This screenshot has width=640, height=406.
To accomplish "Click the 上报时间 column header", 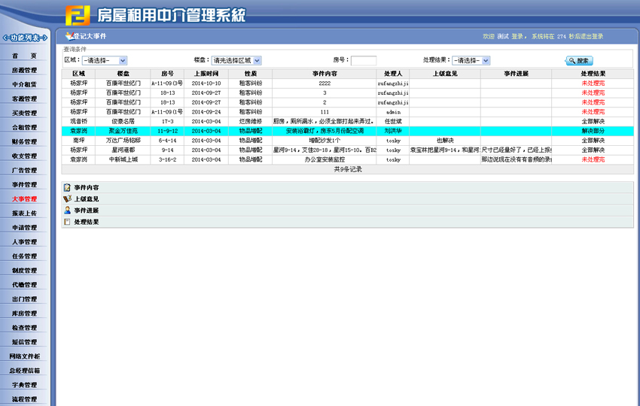I will coord(206,74).
